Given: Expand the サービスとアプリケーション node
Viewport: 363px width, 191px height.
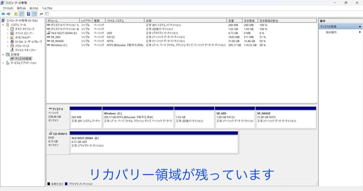Looking at the screenshot, I should click(3, 63).
